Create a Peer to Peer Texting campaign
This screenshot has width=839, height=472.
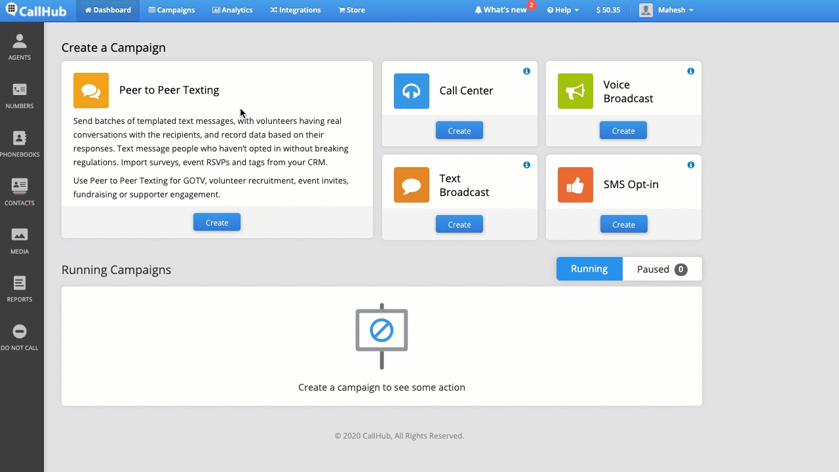pyautogui.click(x=217, y=222)
